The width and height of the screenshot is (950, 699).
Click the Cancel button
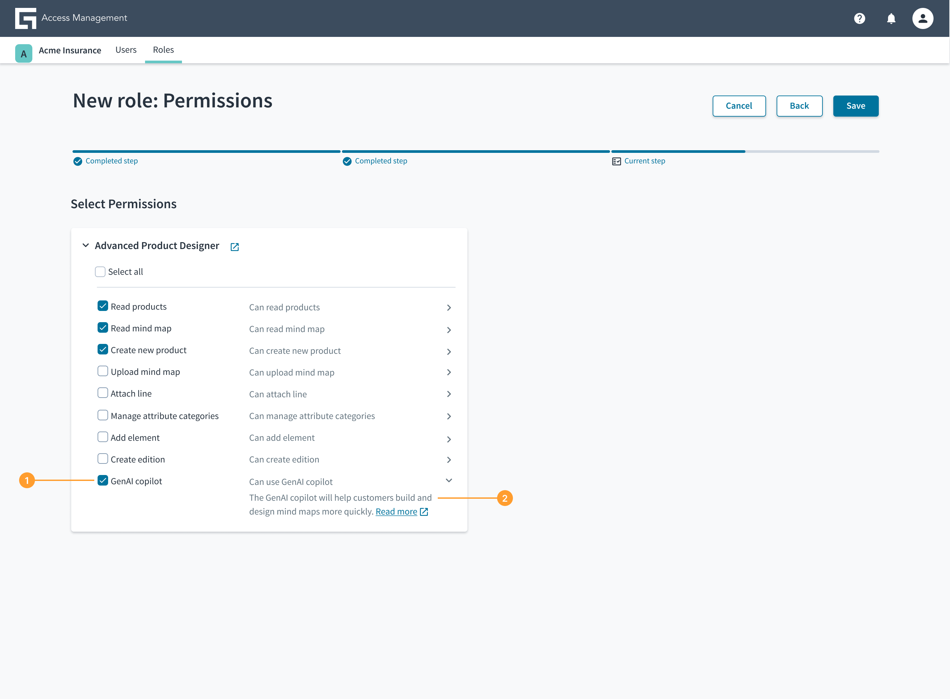(x=739, y=106)
